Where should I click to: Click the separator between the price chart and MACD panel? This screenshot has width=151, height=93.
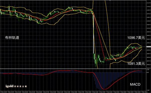click(x=73, y=69)
